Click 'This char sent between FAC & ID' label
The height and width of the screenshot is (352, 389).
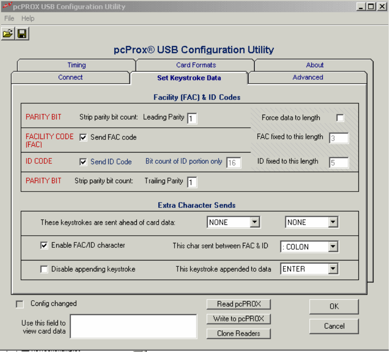(x=220, y=246)
